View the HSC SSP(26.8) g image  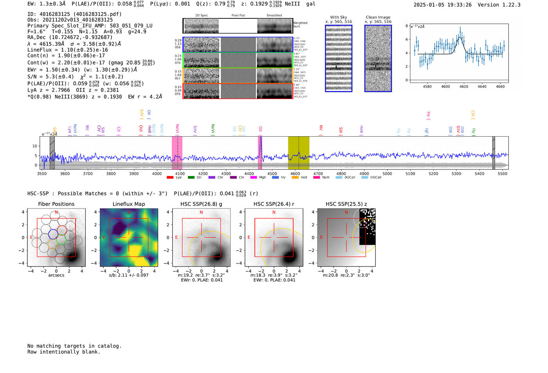pos(201,238)
